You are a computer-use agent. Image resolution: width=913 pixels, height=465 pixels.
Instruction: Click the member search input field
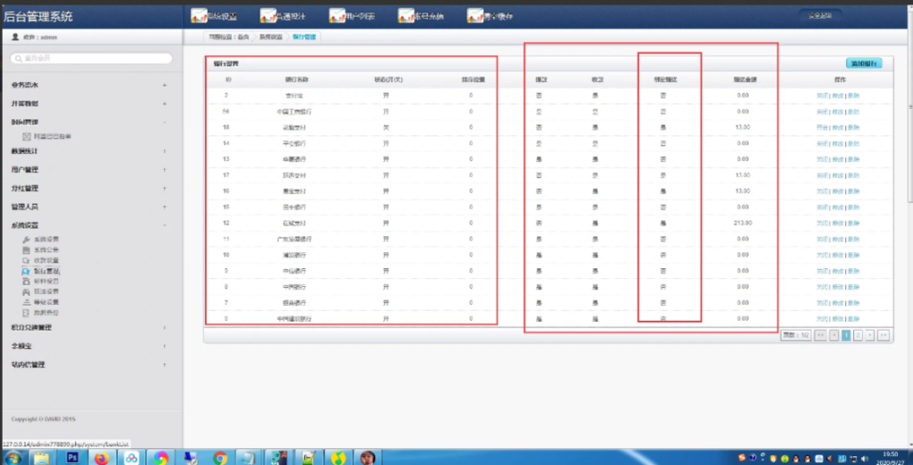click(92, 58)
